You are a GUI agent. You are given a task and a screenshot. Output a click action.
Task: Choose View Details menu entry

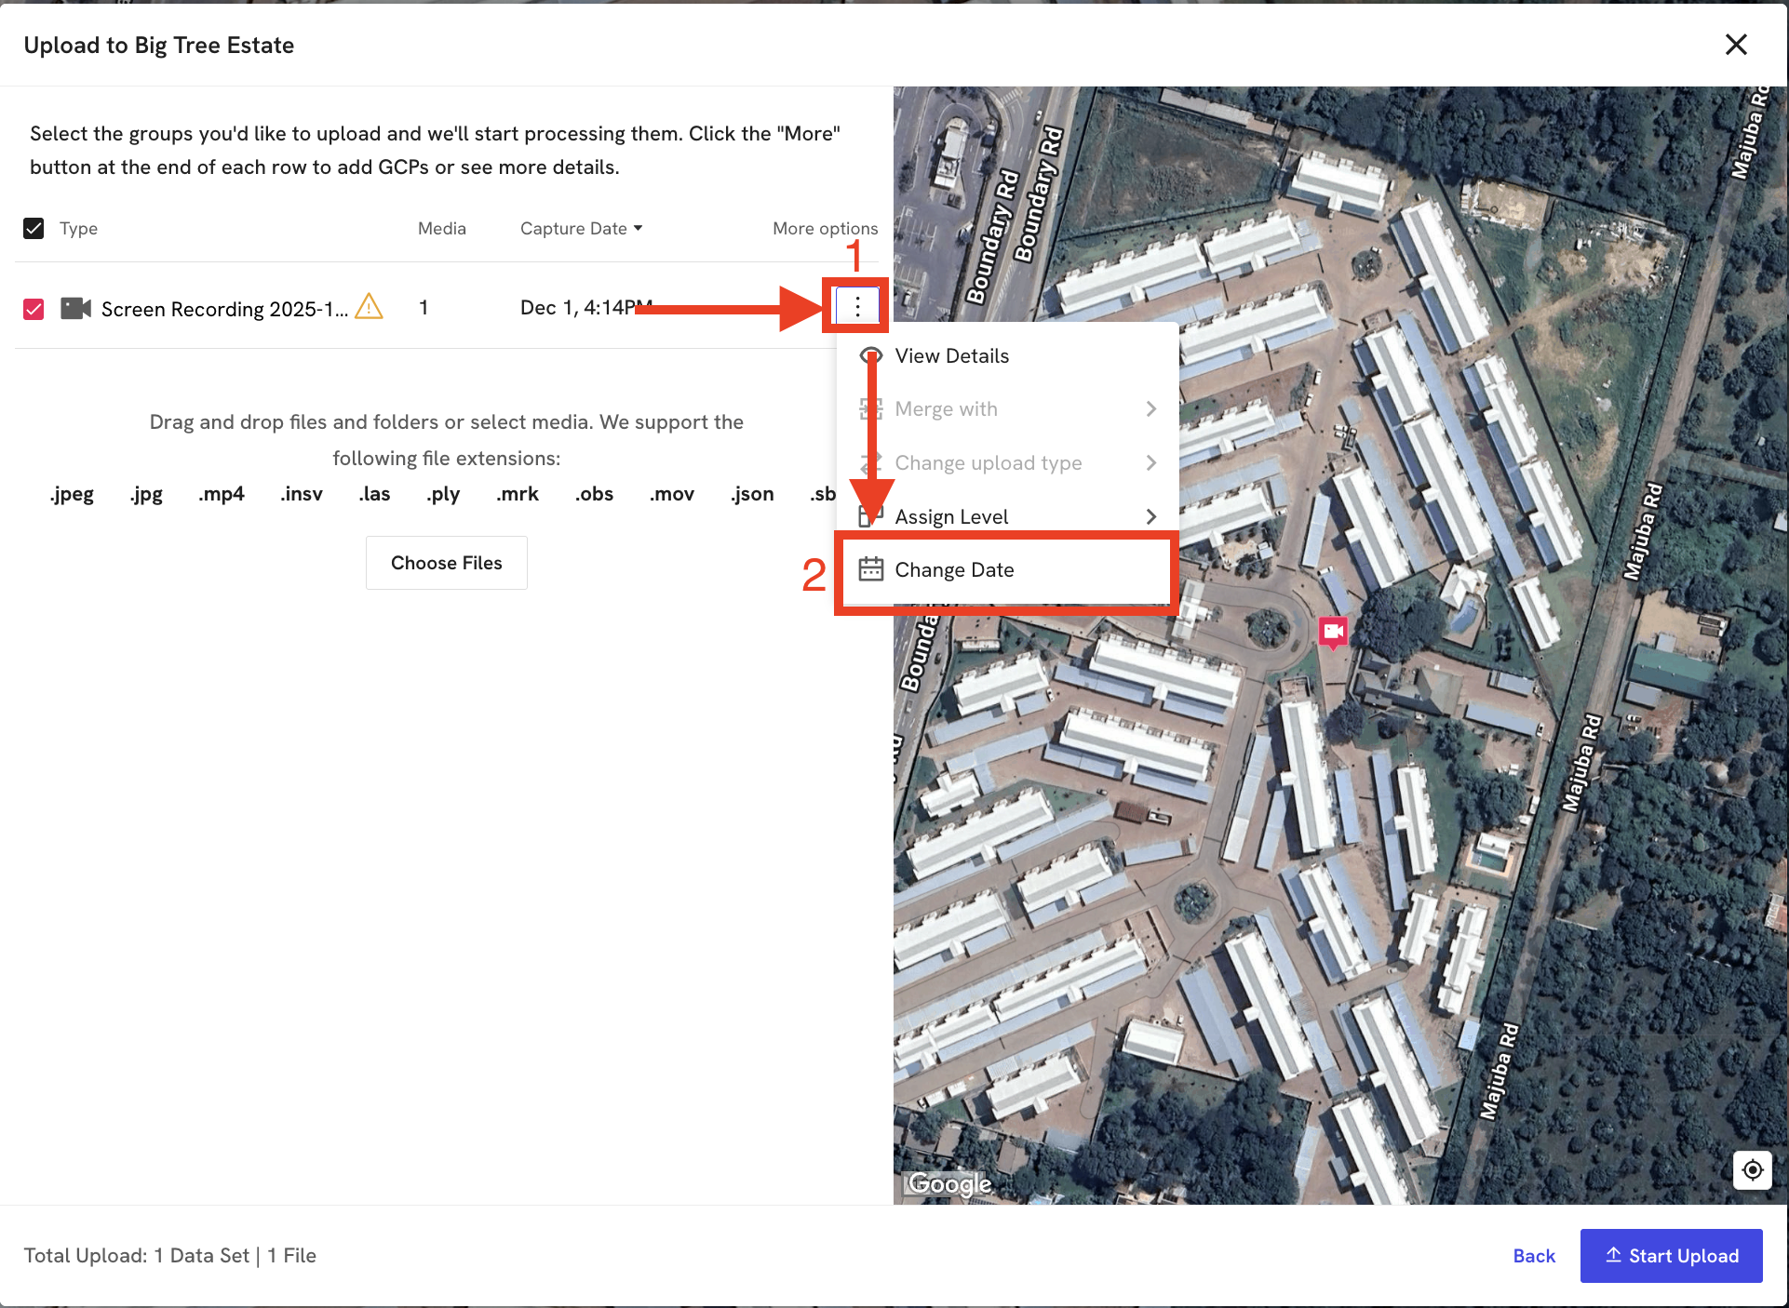[951, 356]
